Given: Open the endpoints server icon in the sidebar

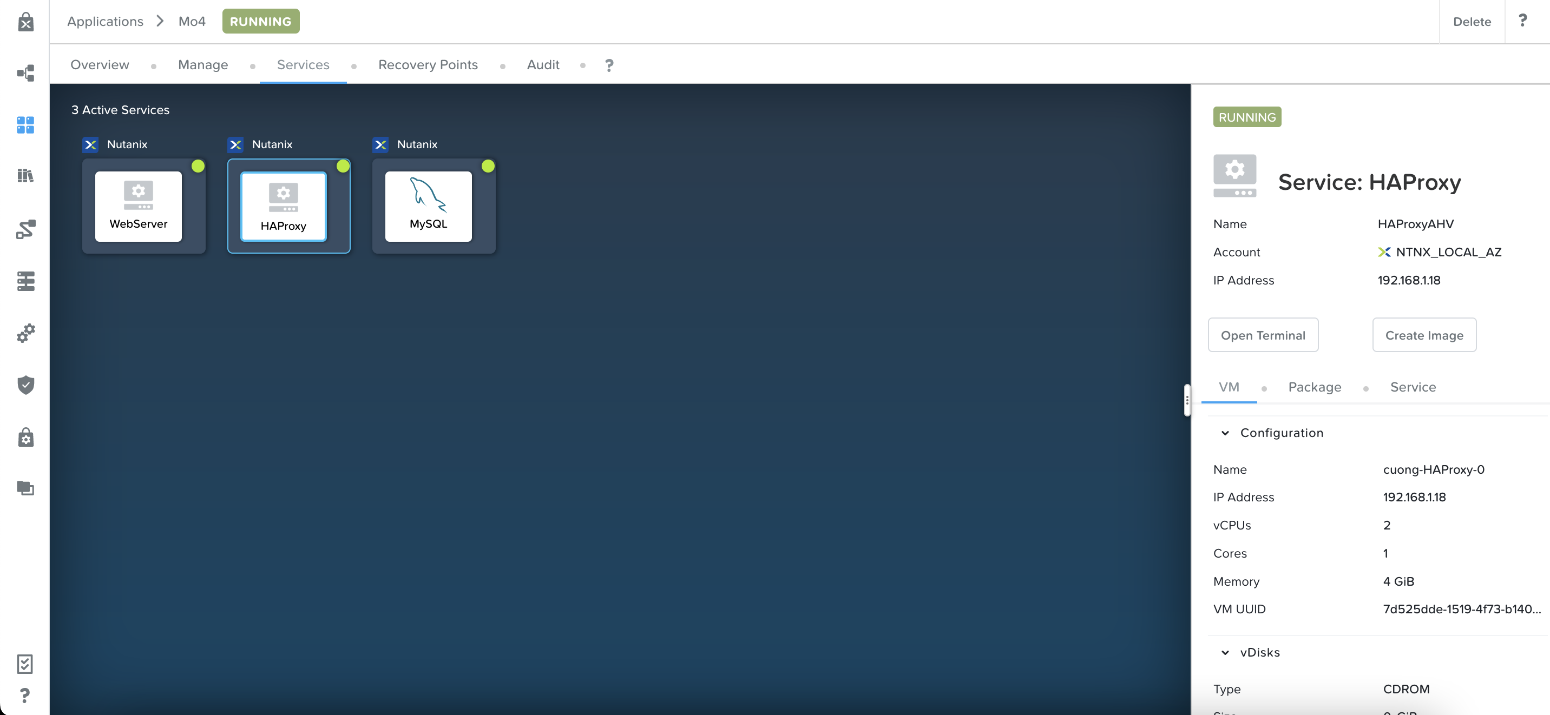Looking at the screenshot, I should pos(25,281).
